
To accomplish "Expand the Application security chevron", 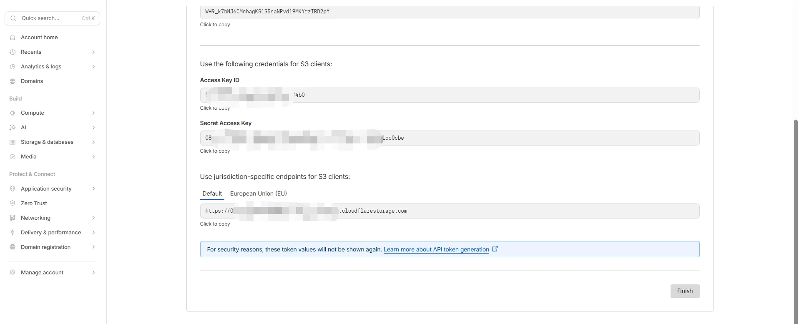I will [x=93, y=189].
